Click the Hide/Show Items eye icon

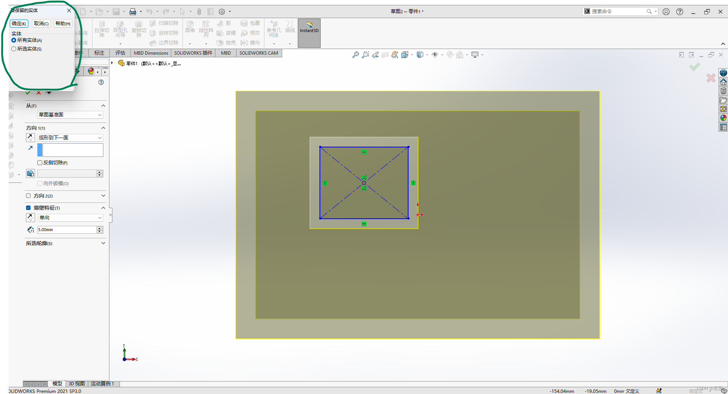[435, 55]
